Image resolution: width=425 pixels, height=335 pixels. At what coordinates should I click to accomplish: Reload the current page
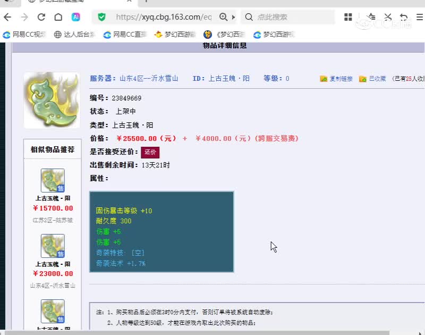click(x=41, y=17)
